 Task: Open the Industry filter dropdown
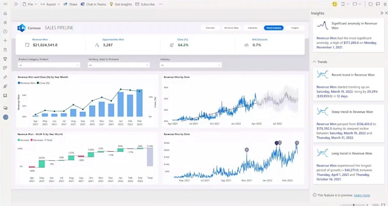pos(191,65)
